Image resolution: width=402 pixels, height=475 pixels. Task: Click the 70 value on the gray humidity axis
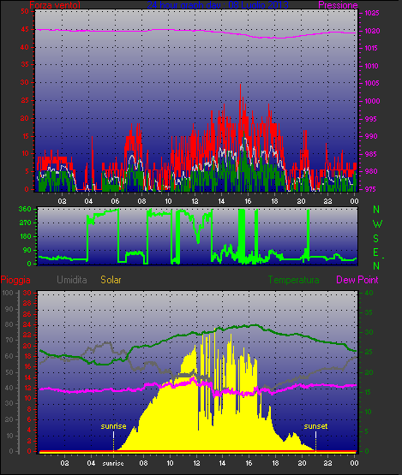tap(9, 340)
